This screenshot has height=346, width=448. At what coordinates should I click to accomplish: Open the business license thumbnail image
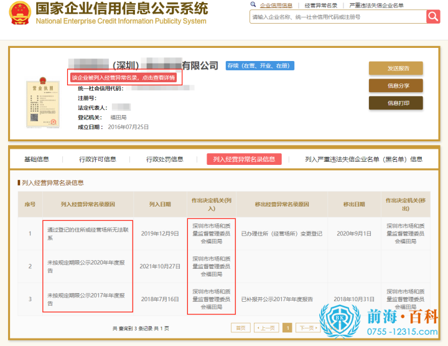click(43, 103)
